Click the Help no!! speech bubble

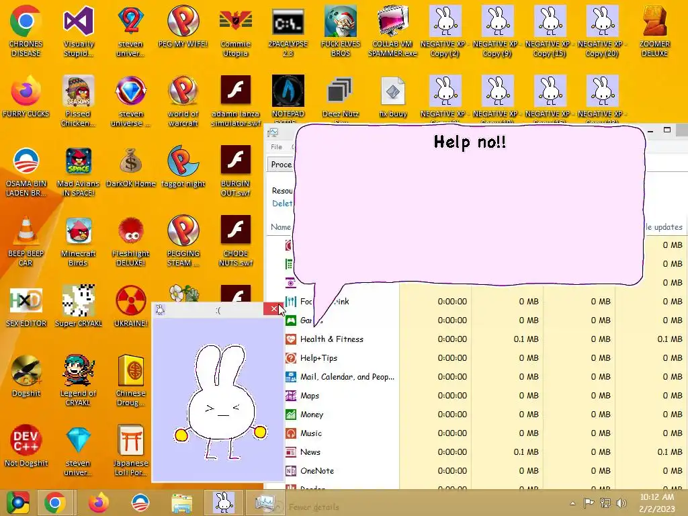click(468, 206)
